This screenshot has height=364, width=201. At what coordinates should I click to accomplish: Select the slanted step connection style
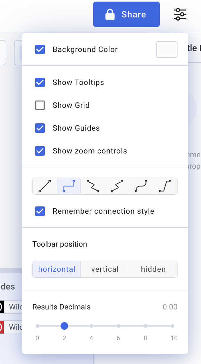[x=165, y=186]
